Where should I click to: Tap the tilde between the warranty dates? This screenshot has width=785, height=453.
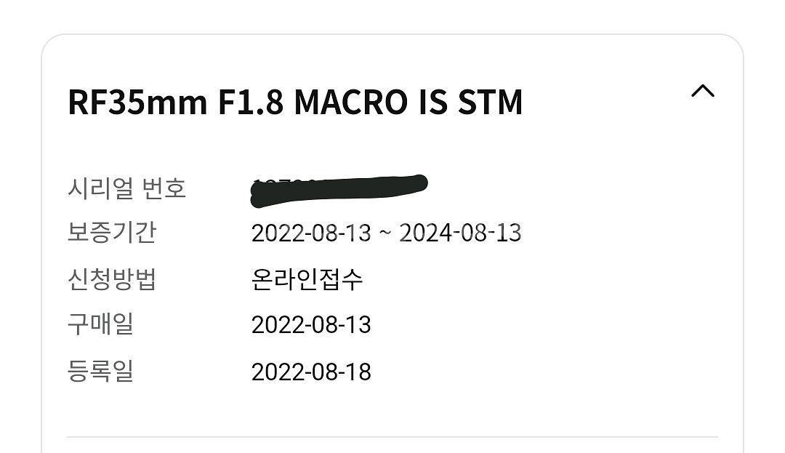(x=385, y=234)
